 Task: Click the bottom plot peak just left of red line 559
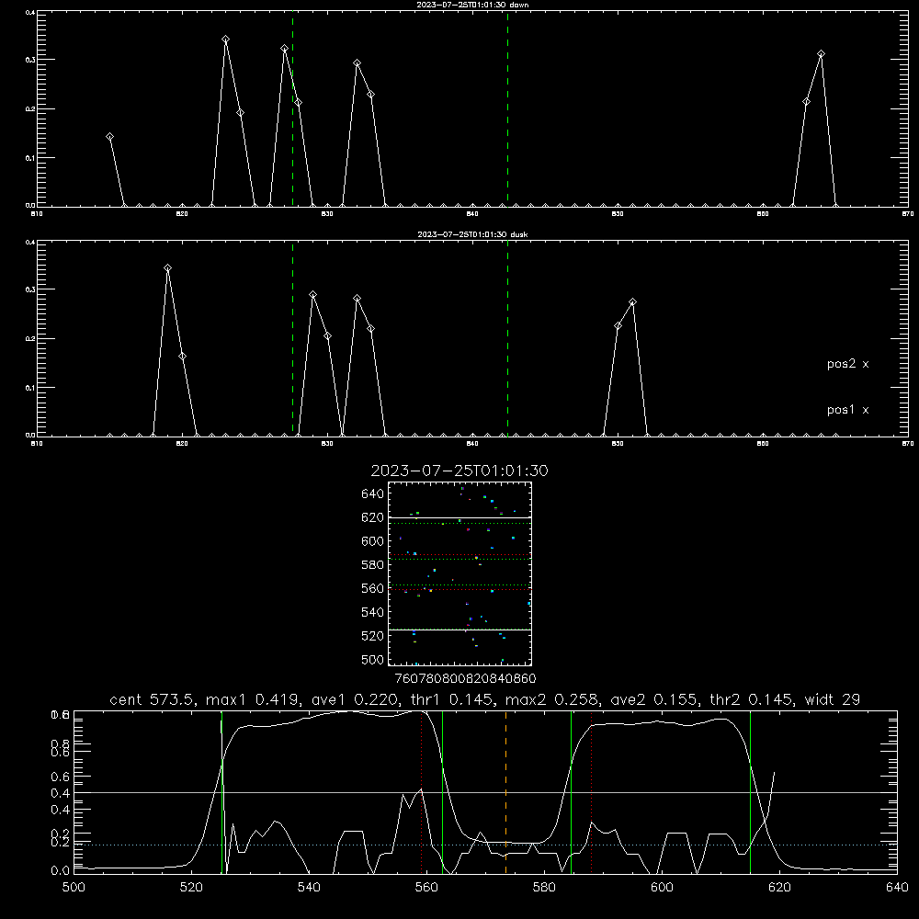[x=403, y=795]
